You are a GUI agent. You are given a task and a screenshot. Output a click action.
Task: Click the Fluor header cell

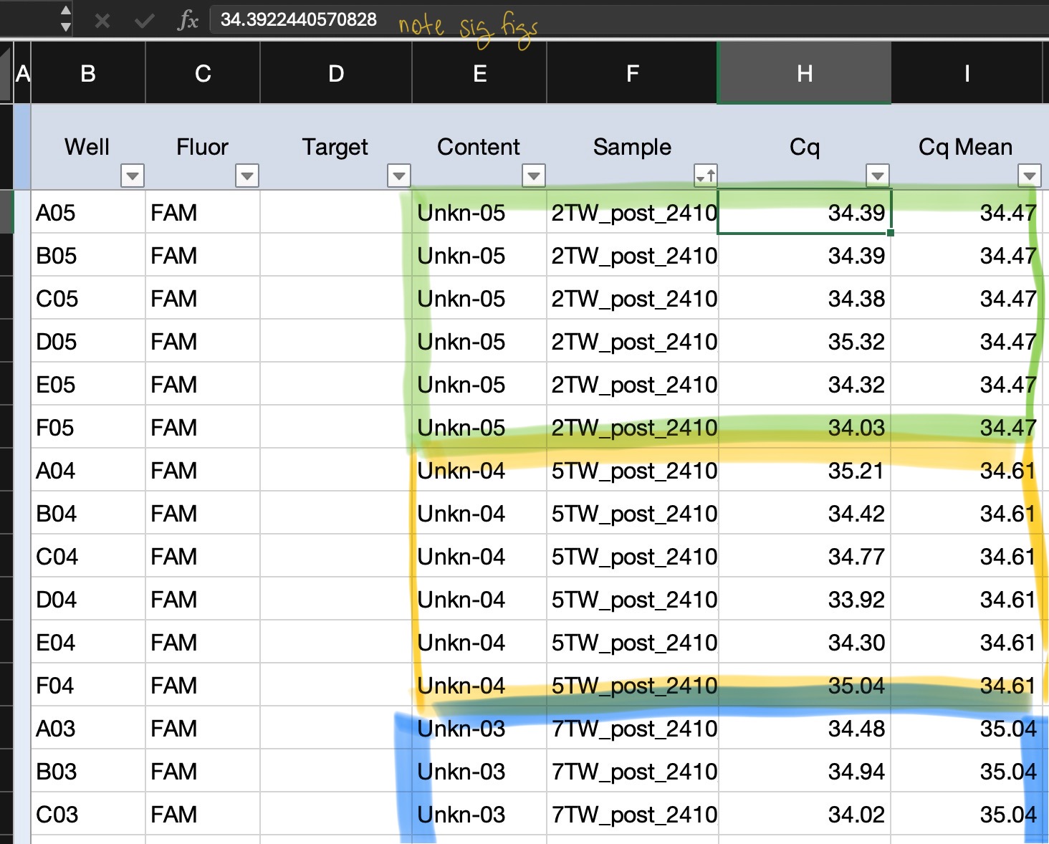203,147
